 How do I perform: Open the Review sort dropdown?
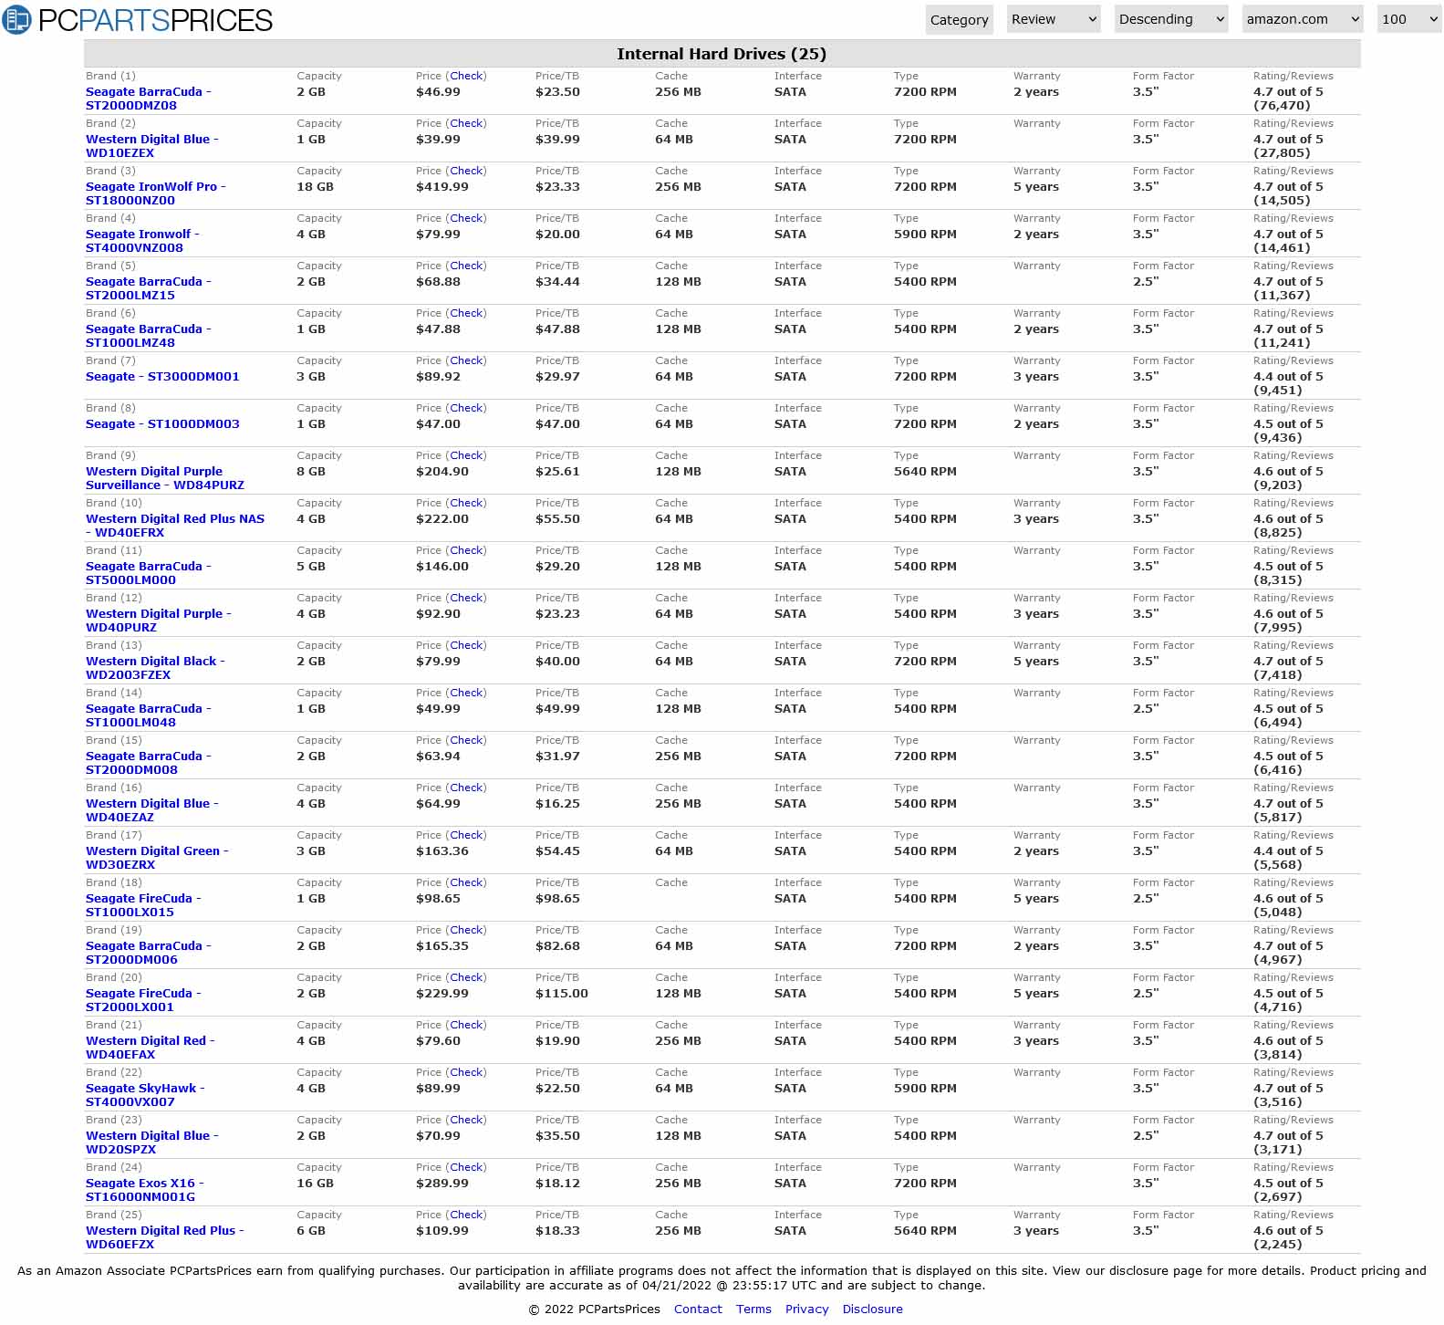point(1054,19)
